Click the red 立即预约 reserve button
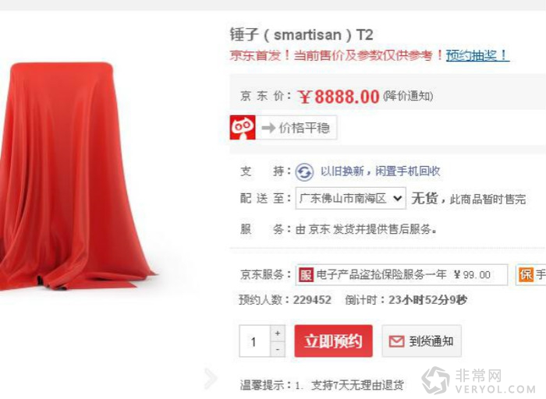The image size is (546, 399). (334, 341)
